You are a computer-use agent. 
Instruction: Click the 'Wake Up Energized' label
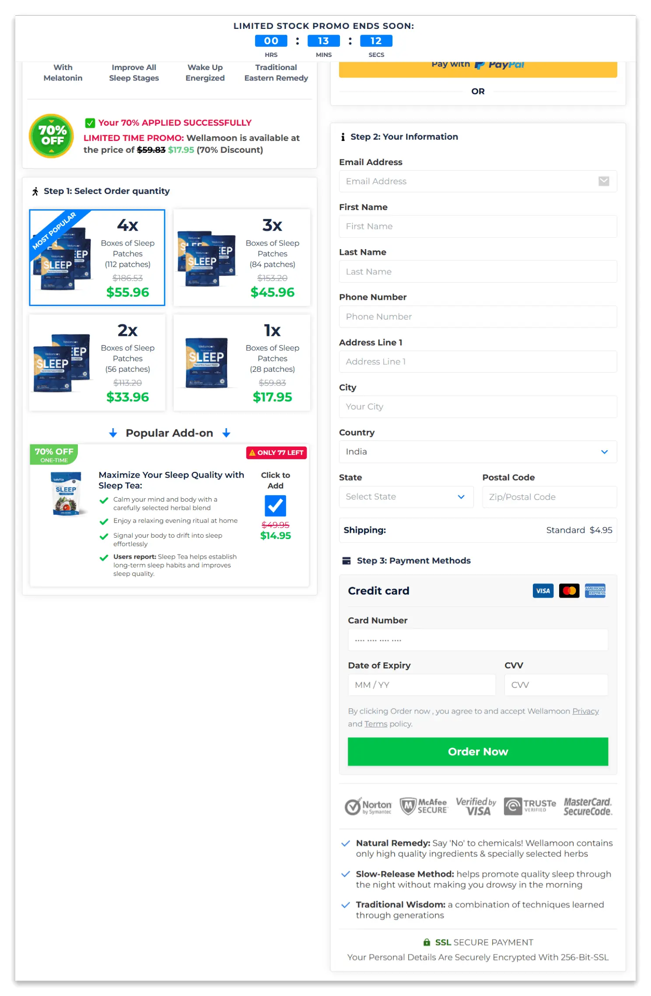click(x=205, y=73)
